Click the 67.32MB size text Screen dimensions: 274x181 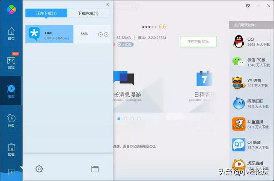[124, 38]
